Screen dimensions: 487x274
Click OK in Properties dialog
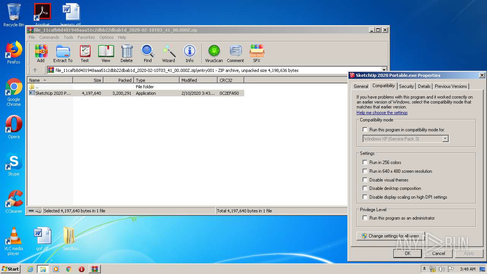(407, 253)
